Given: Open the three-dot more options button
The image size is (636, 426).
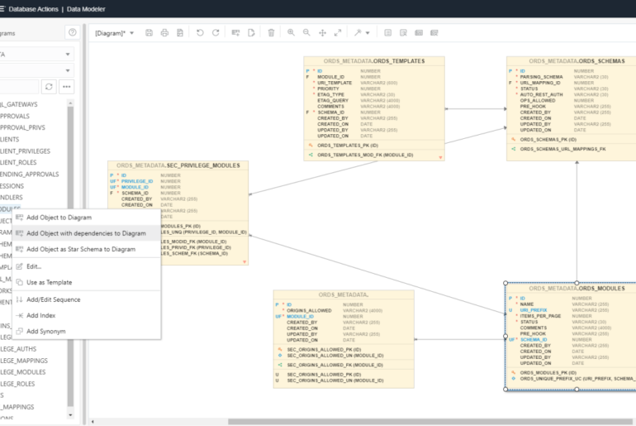Looking at the screenshot, I should [x=67, y=87].
